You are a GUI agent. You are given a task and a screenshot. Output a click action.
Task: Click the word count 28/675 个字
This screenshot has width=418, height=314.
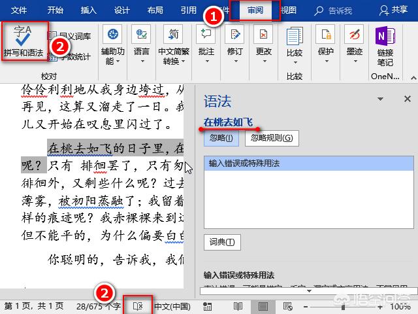tap(99, 306)
